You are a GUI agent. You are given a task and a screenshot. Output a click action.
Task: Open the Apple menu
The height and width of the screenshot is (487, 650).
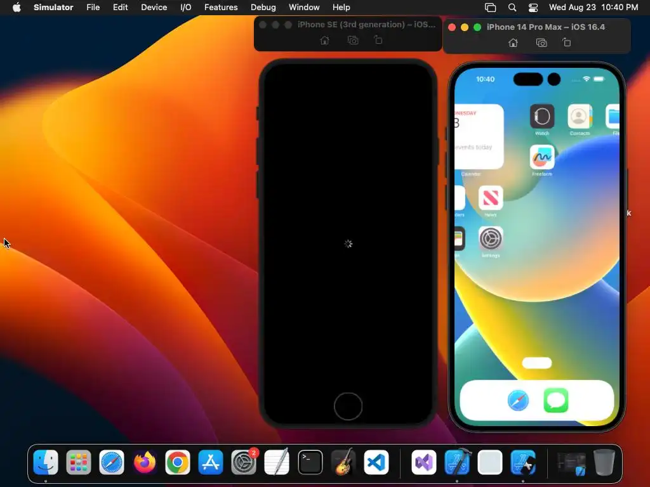click(17, 8)
